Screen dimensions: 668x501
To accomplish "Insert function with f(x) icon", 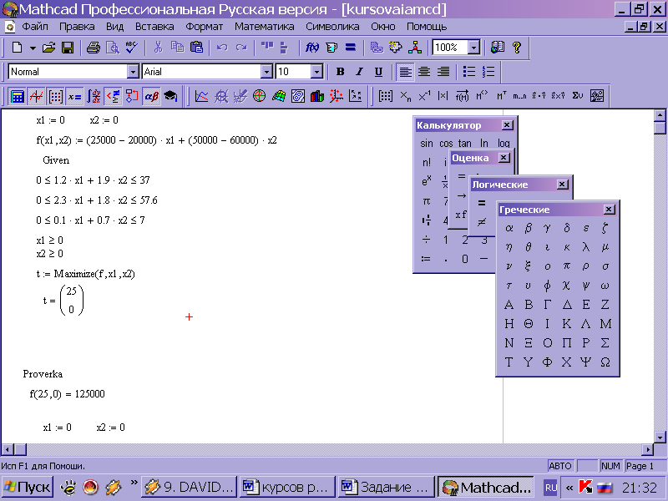I will [311, 48].
